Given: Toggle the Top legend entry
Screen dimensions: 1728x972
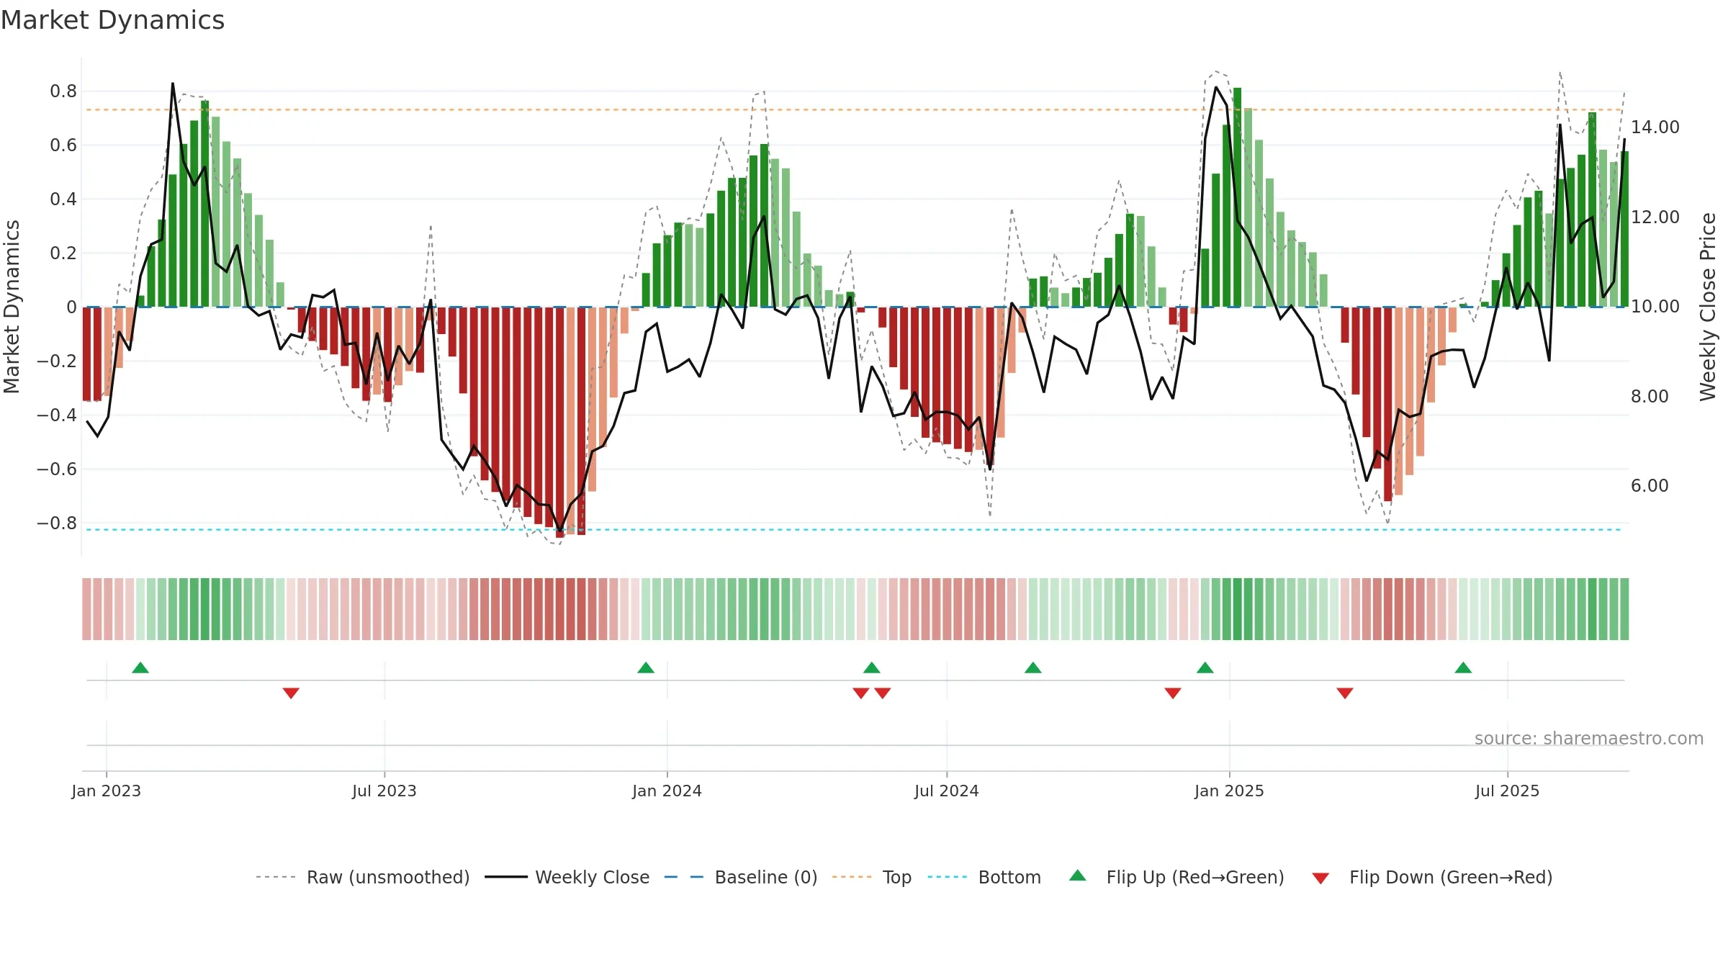Looking at the screenshot, I should pyautogui.click(x=872, y=877).
